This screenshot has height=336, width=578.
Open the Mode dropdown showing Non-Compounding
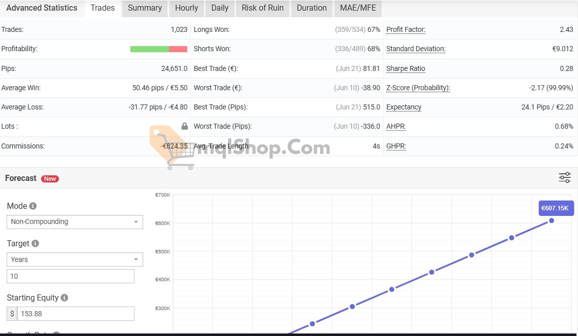75,221
